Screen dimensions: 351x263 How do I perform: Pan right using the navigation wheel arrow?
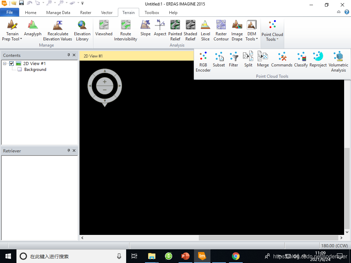click(x=120, y=86)
